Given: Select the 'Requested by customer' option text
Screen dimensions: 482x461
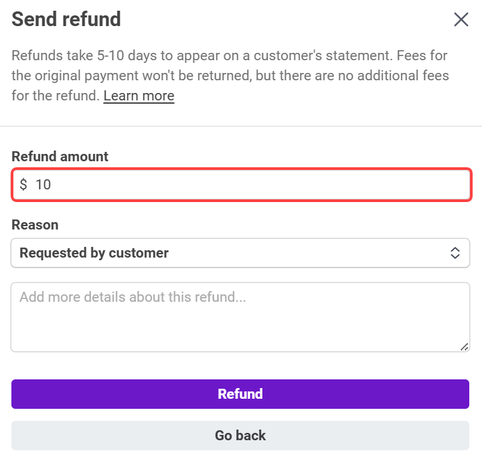Looking at the screenshot, I should click(94, 253).
